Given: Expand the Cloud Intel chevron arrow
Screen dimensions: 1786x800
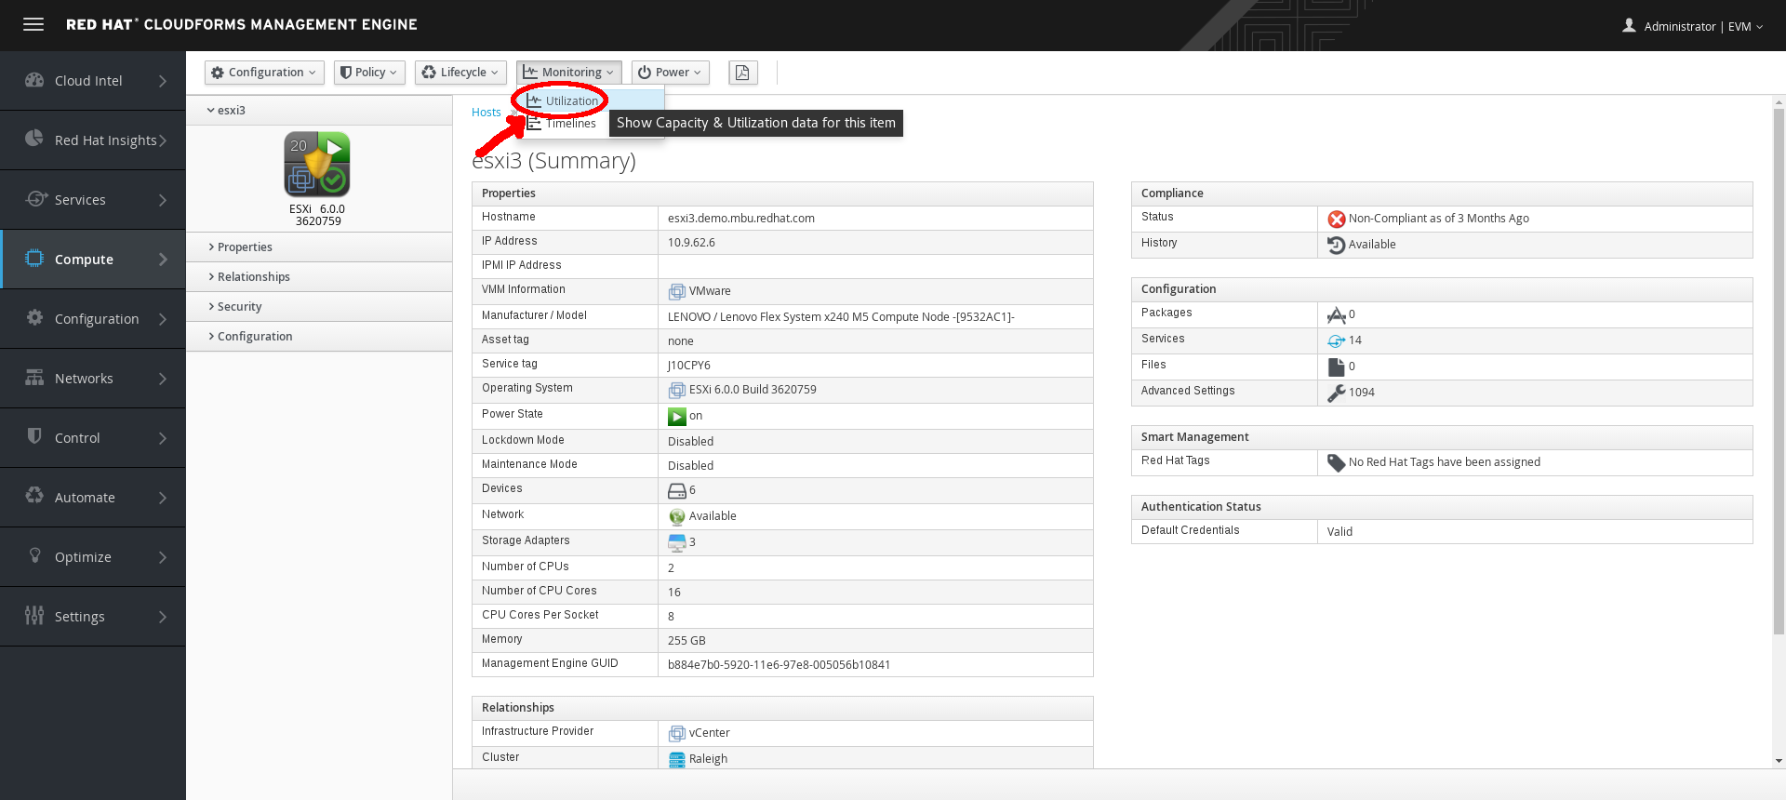Looking at the screenshot, I should pos(163,81).
